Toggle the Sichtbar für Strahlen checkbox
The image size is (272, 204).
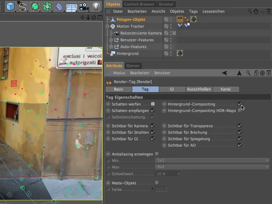[153, 132]
